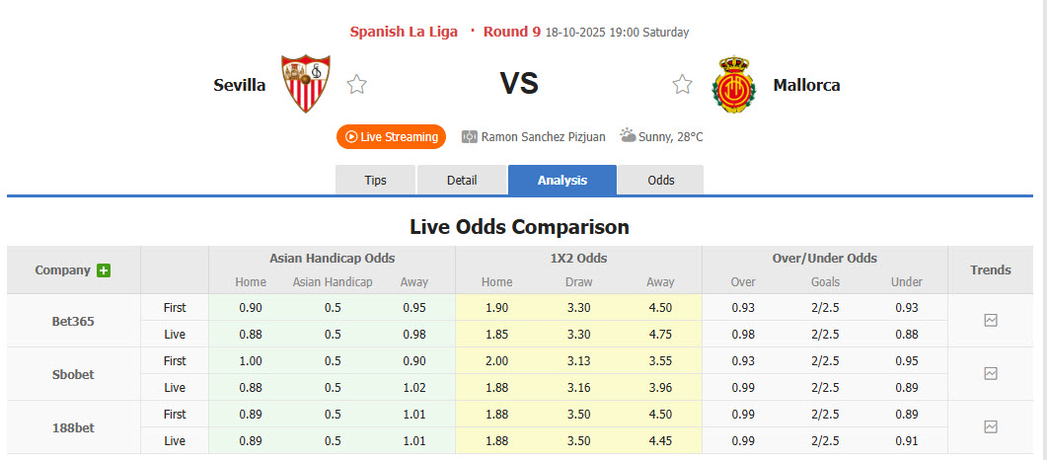Select the Analysis tab
Image resolution: width=1047 pixels, height=460 pixels.
click(x=562, y=181)
